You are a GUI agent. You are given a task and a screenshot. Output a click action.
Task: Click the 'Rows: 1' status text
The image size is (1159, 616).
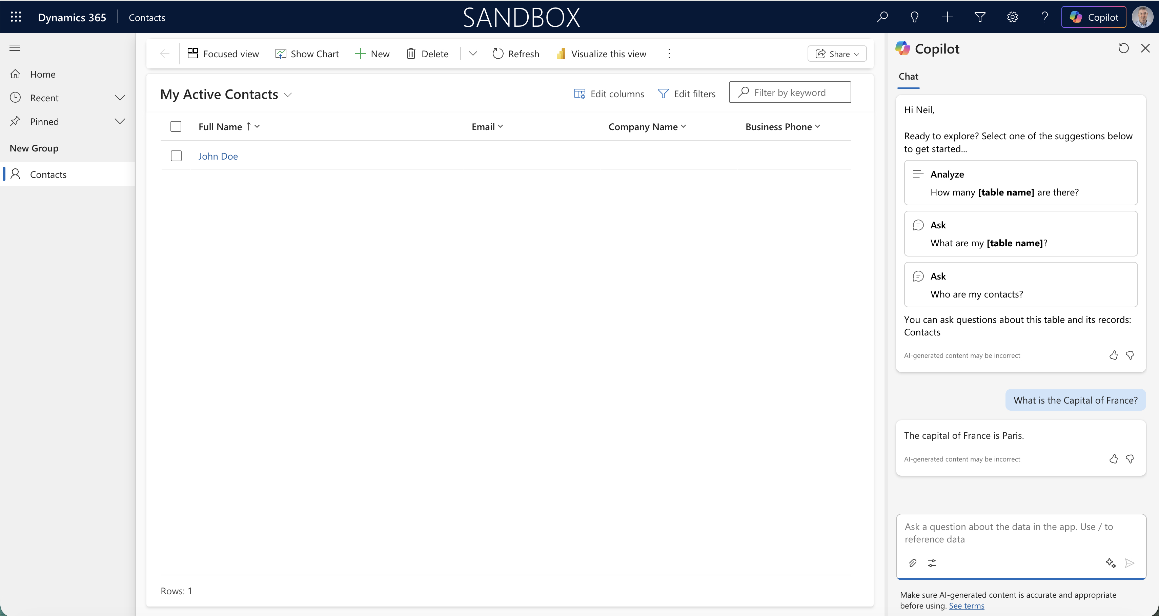coord(176,591)
